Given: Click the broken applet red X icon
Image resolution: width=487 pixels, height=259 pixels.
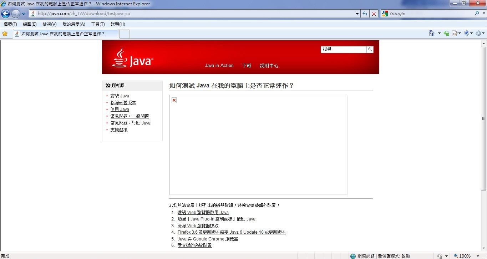Looking at the screenshot, I should tap(174, 100).
